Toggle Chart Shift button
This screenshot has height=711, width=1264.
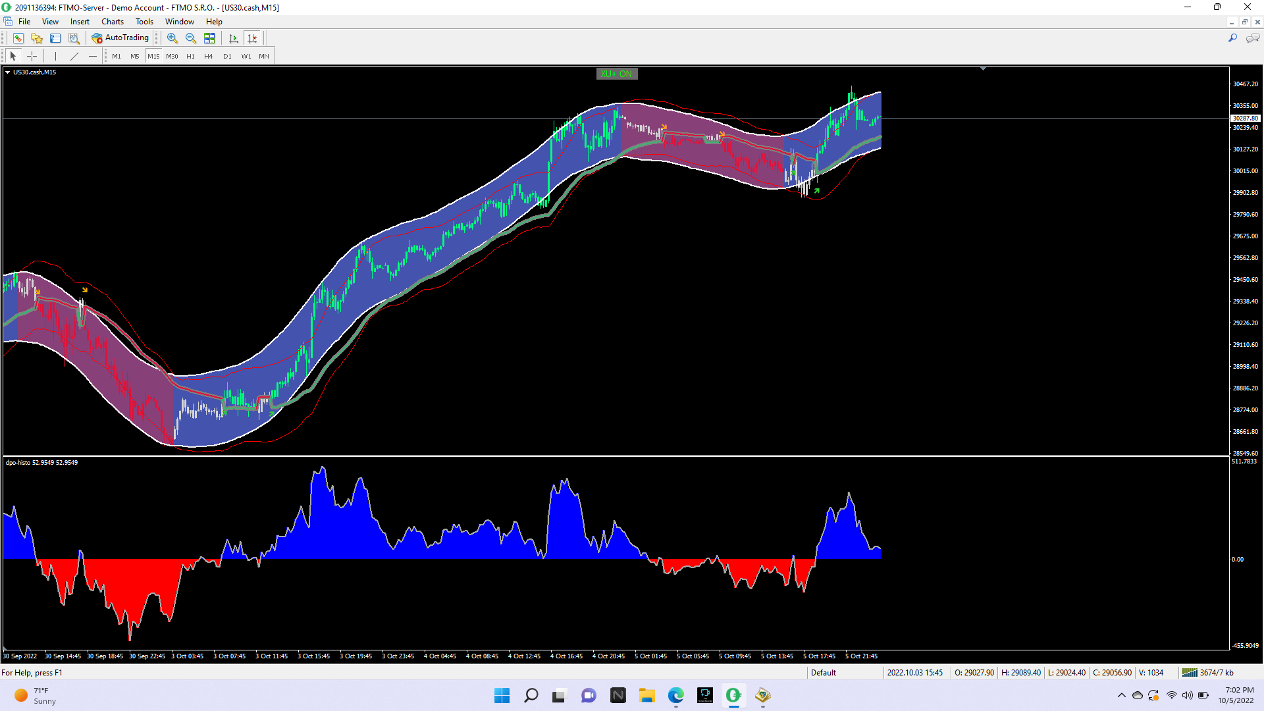coord(252,38)
